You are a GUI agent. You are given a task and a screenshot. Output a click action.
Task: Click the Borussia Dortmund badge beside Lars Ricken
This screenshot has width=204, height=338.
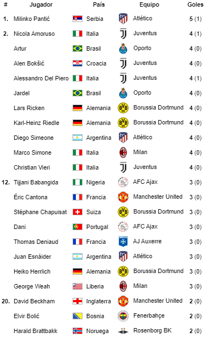click(123, 108)
